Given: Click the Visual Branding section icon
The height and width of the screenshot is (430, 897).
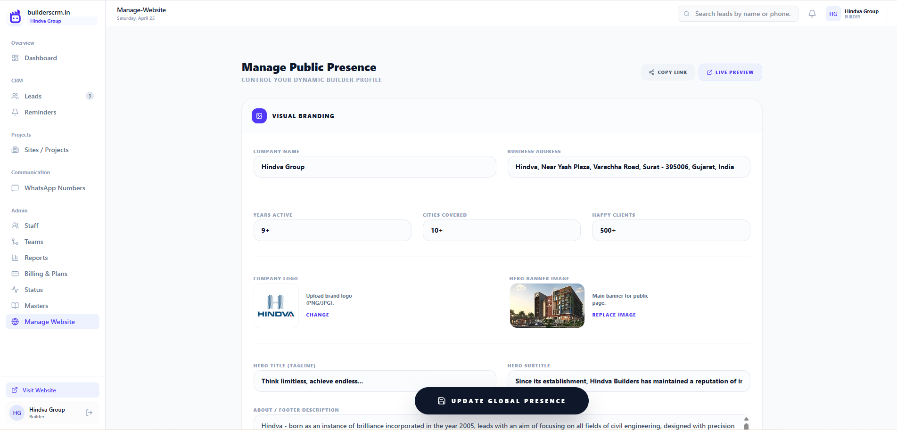Looking at the screenshot, I should click(259, 116).
